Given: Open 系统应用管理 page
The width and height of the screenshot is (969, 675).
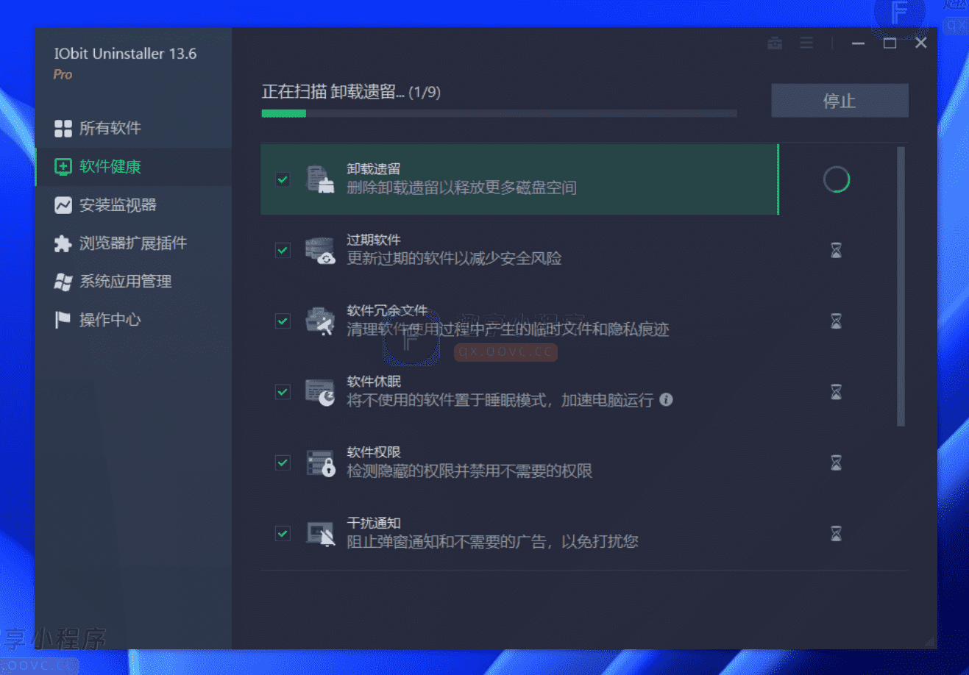Looking at the screenshot, I should click(x=133, y=282).
